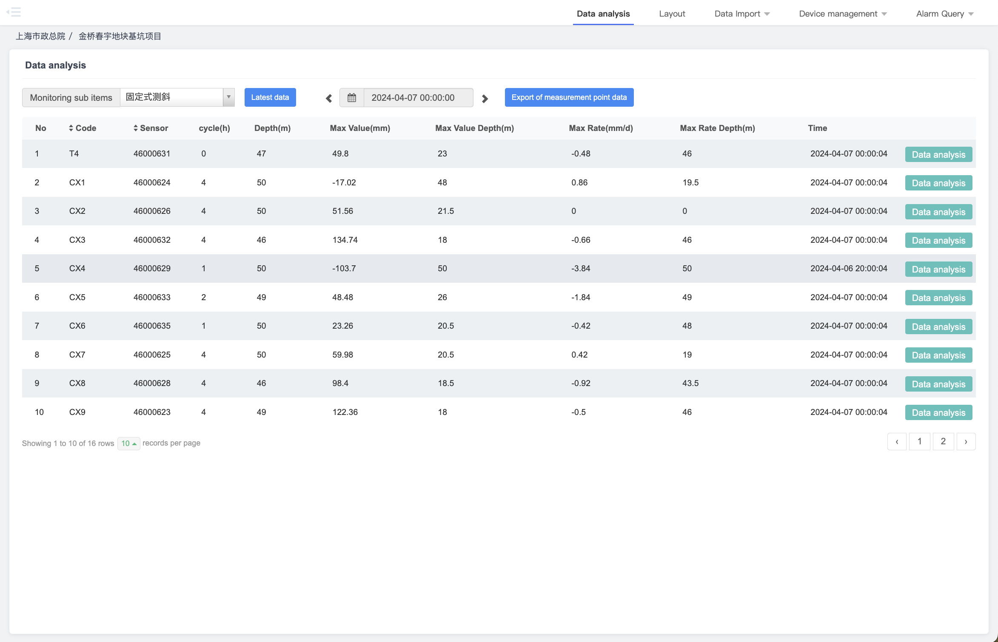Viewport: 998px width, 642px height.
Task: Click the date field 2024-04-07 00:00:00
Action: tap(419, 98)
